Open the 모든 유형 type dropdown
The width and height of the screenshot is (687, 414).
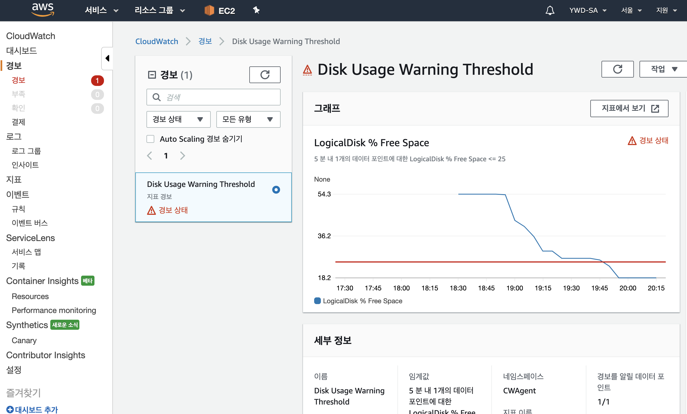coord(248,119)
